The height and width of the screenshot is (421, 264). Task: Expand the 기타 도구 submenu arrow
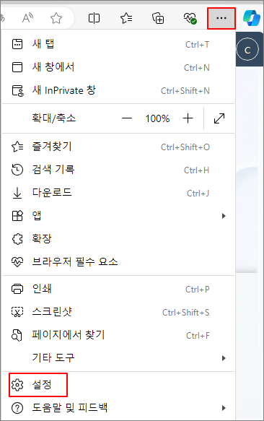pyautogui.click(x=224, y=358)
